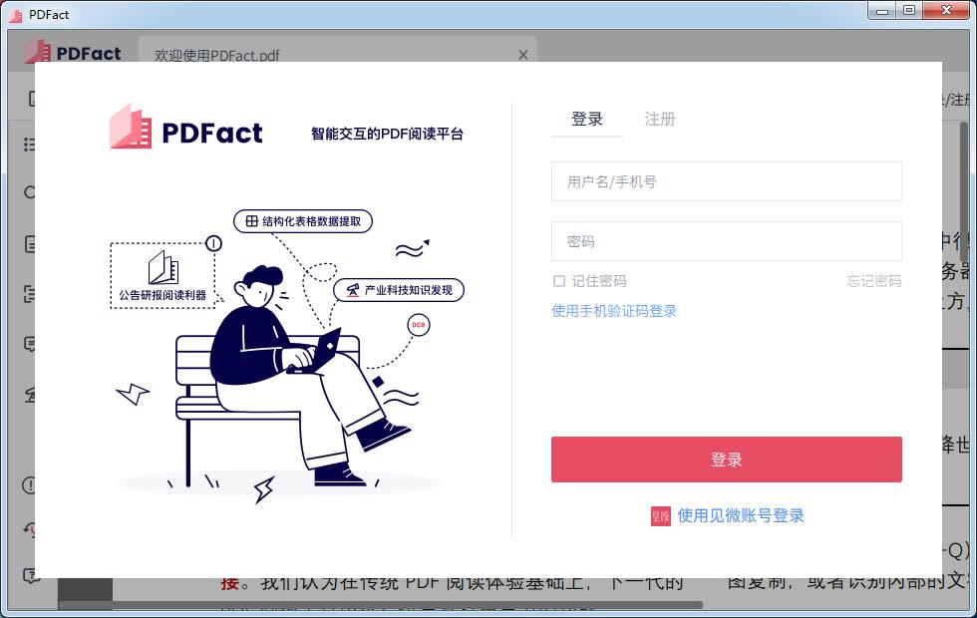Open the info exclamation sidebar icon
The width and height of the screenshot is (977, 618).
pos(29,484)
